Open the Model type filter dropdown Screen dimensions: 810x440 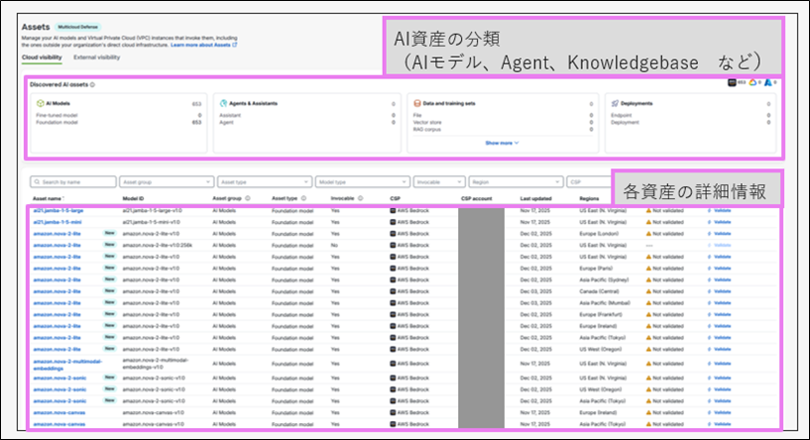(361, 182)
